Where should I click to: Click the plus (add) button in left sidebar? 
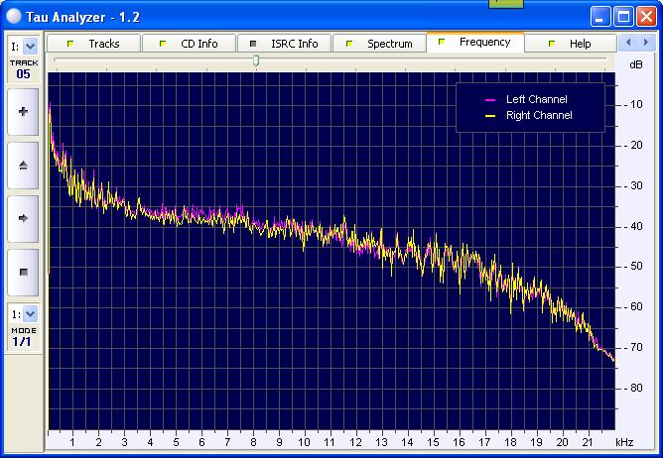(23, 111)
